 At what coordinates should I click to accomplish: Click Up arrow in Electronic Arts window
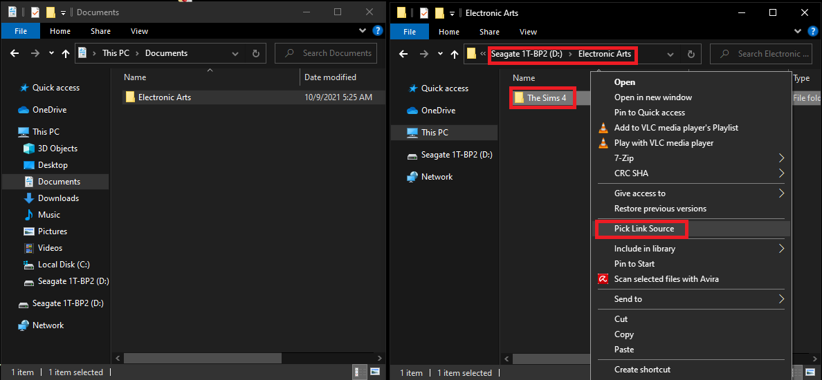455,53
